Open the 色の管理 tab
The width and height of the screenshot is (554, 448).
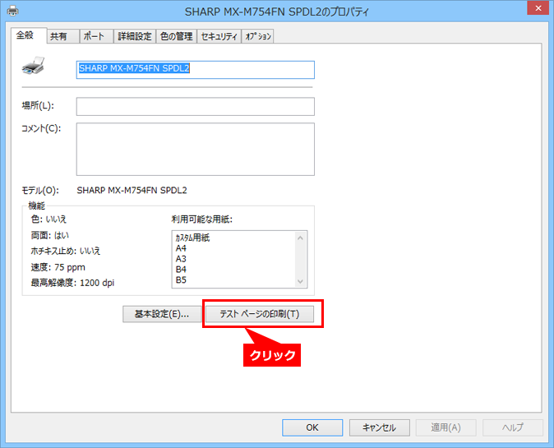point(176,36)
